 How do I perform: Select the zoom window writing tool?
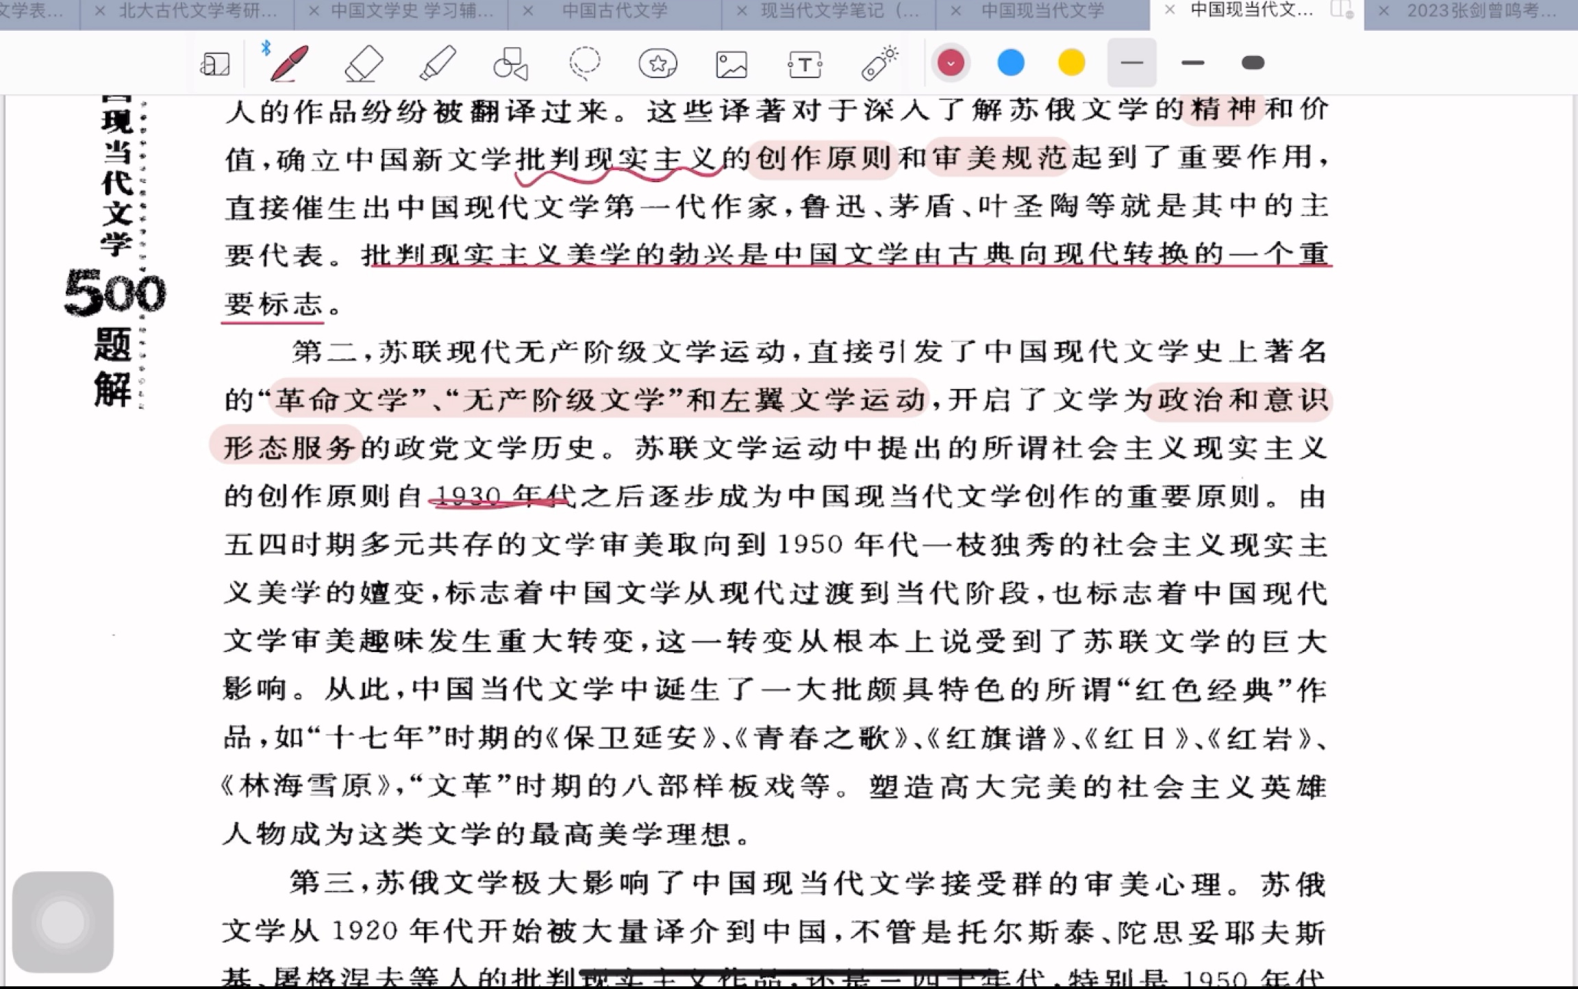[214, 64]
